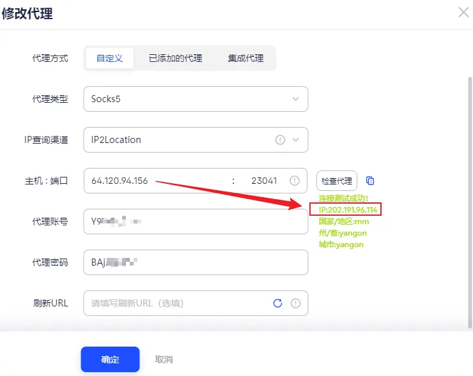The image size is (473, 376).
Task: Click port field showing 23041
Action: [x=264, y=181]
